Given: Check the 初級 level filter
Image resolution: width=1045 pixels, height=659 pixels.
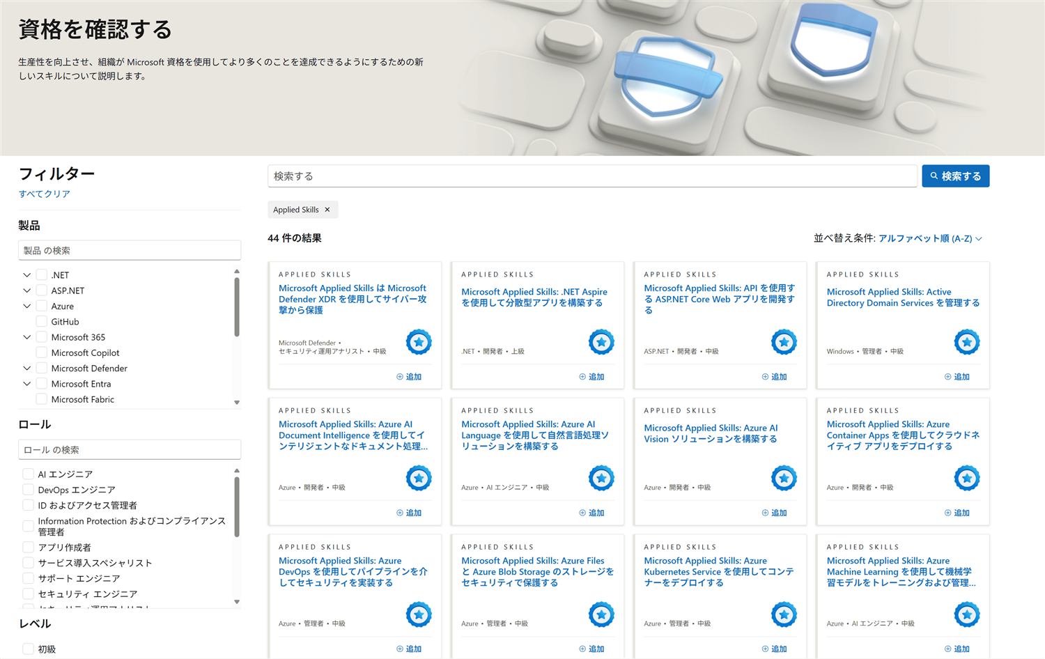Looking at the screenshot, I should (29, 649).
